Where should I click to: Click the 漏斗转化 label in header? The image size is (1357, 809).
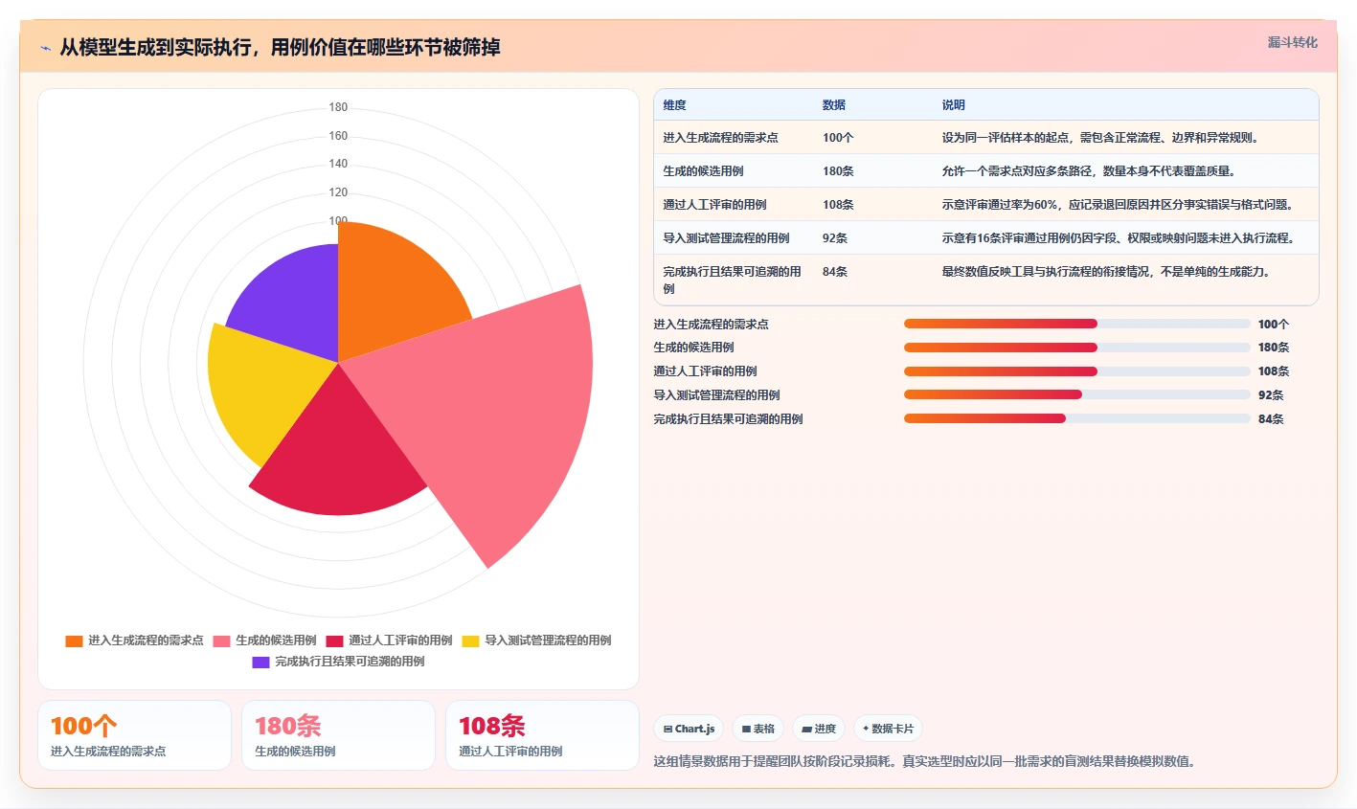pyautogui.click(x=1292, y=42)
